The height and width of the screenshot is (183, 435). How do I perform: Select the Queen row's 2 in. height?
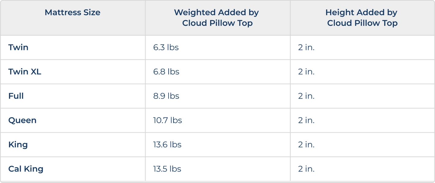(306, 120)
